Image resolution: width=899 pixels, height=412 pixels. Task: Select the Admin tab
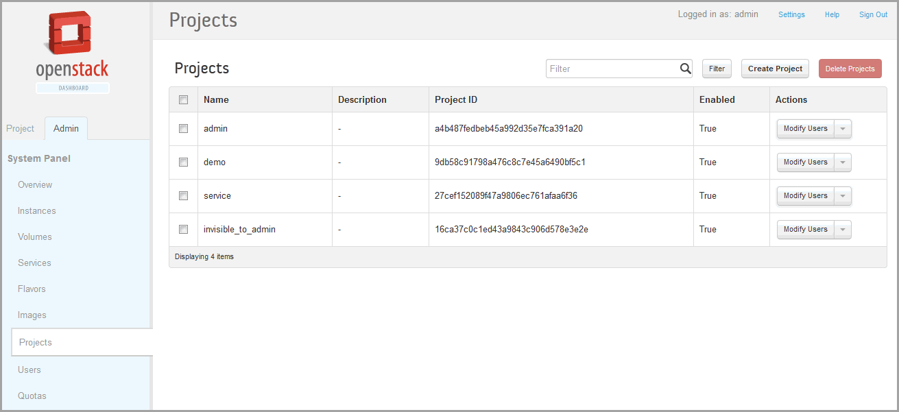point(66,128)
